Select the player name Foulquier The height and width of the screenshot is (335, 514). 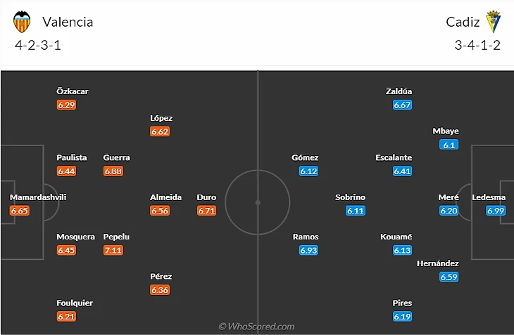75,303
